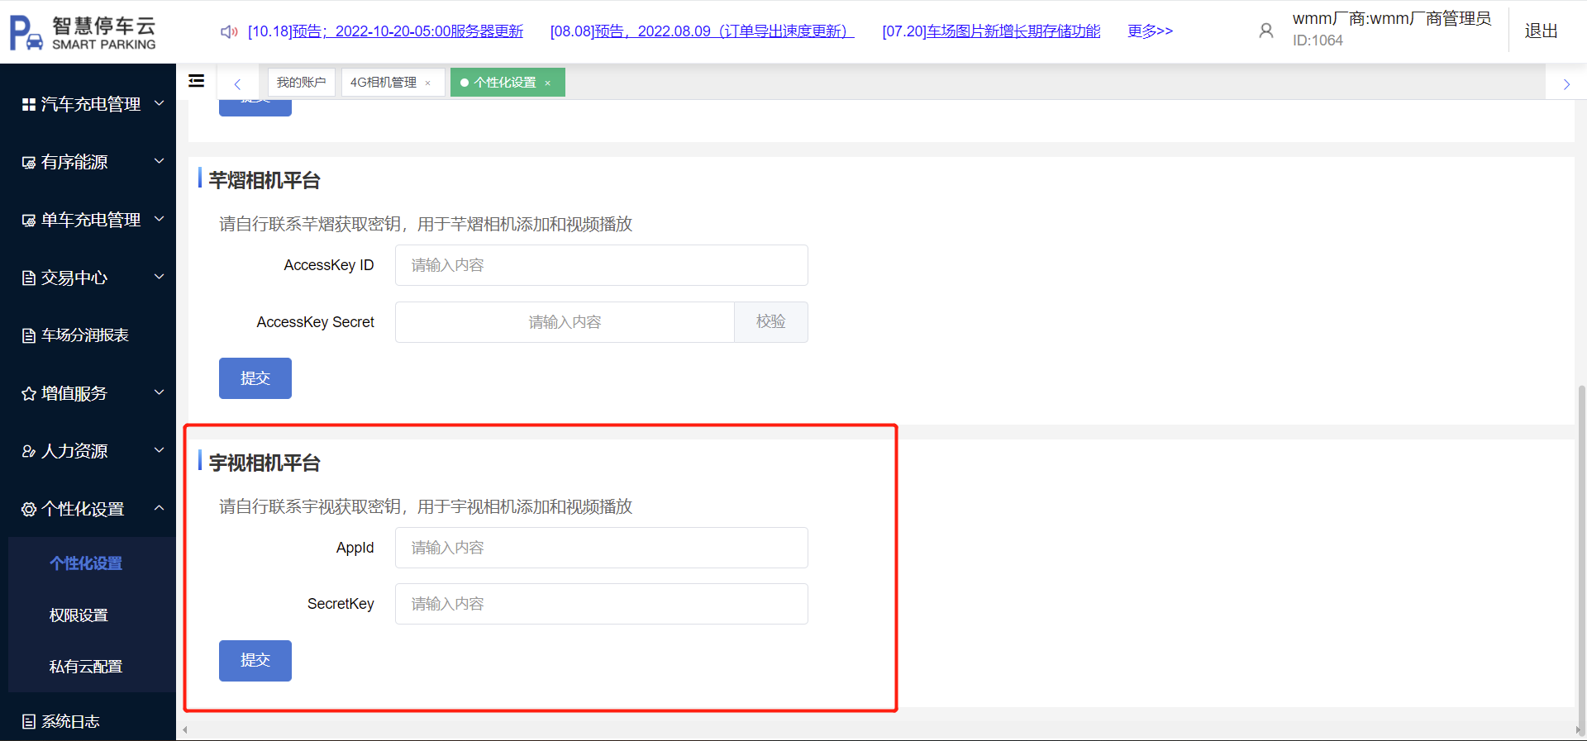The width and height of the screenshot is (1587, 741).
Task: Click the 宇视相机平台 section heading
Action: pyautogui.click(x=264, y=463)
